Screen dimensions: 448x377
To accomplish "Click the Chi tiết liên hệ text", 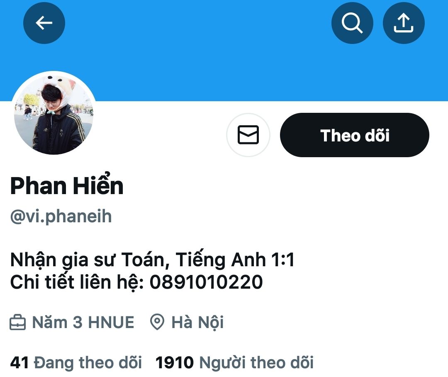I will click(x=77, y=282).
